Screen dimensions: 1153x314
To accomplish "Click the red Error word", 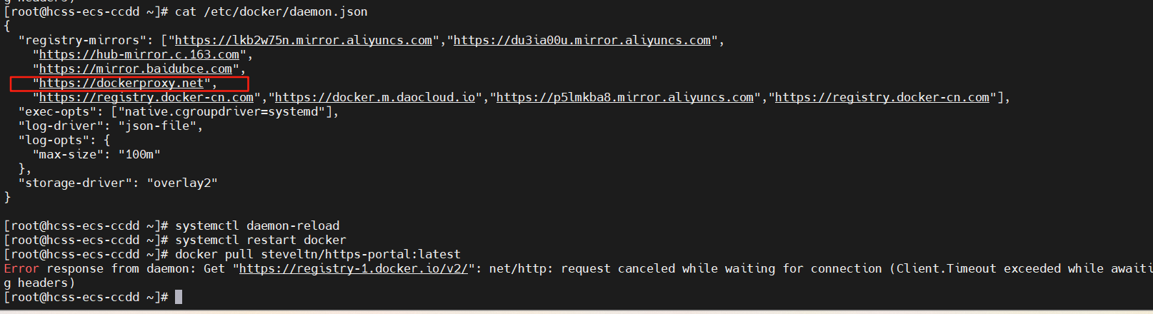I will pyautogui.click(x=21, y=269).
